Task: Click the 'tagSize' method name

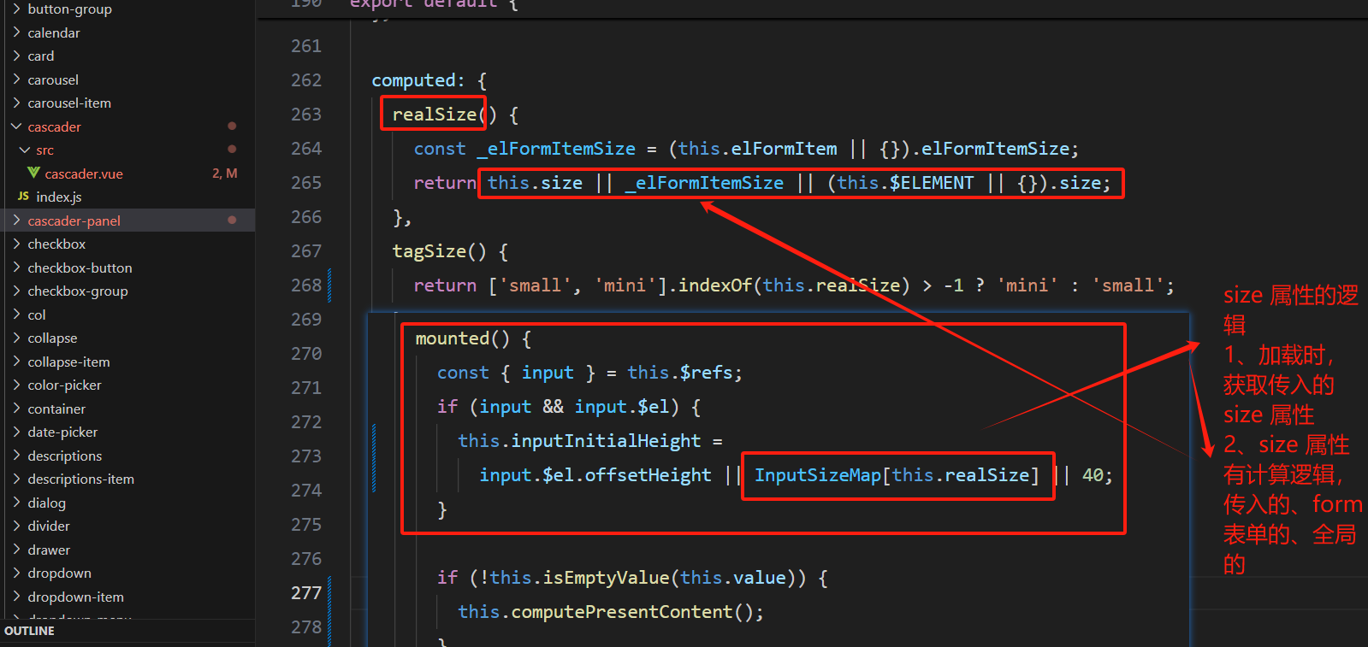Action: [429, 251]
